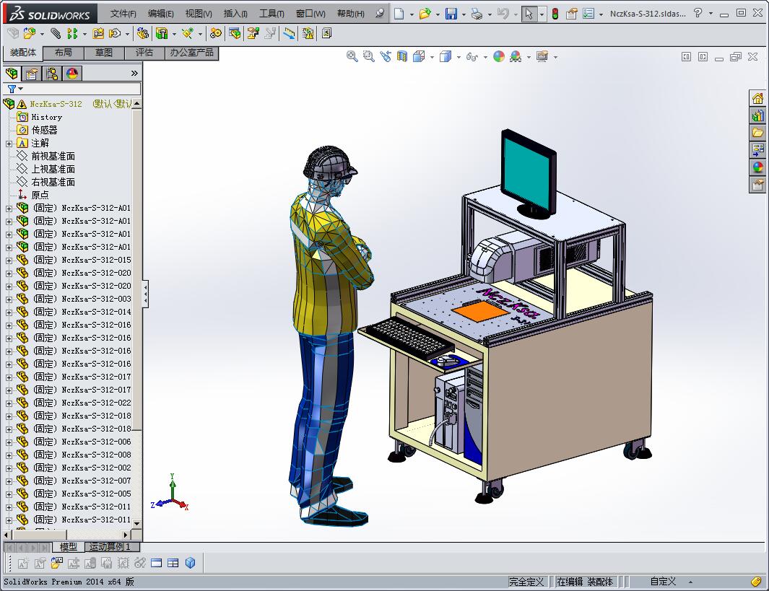Open the 视图(V) menu
Screen dimensions: 769x591
(199, 14)
